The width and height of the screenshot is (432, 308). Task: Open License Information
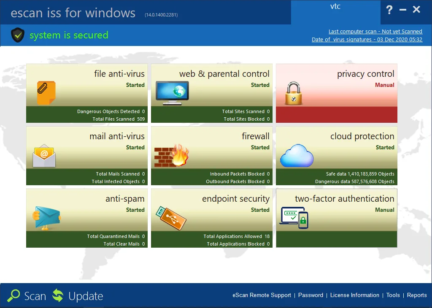pos(354,295)
